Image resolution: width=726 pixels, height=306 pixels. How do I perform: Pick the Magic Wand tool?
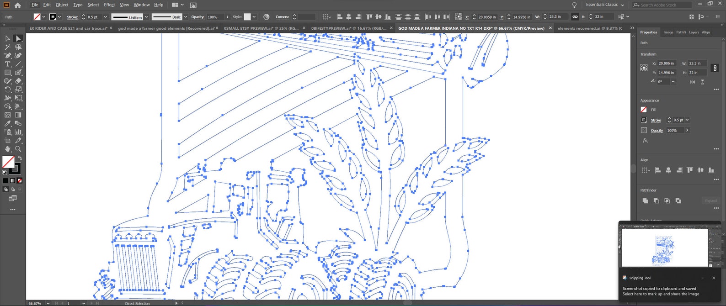point(8,47)
